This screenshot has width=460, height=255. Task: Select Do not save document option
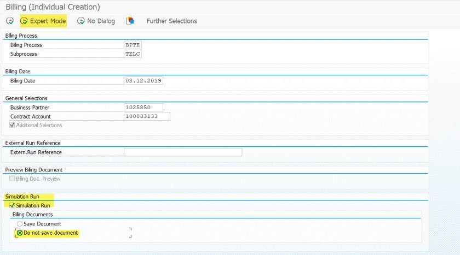tap(20, 233)
